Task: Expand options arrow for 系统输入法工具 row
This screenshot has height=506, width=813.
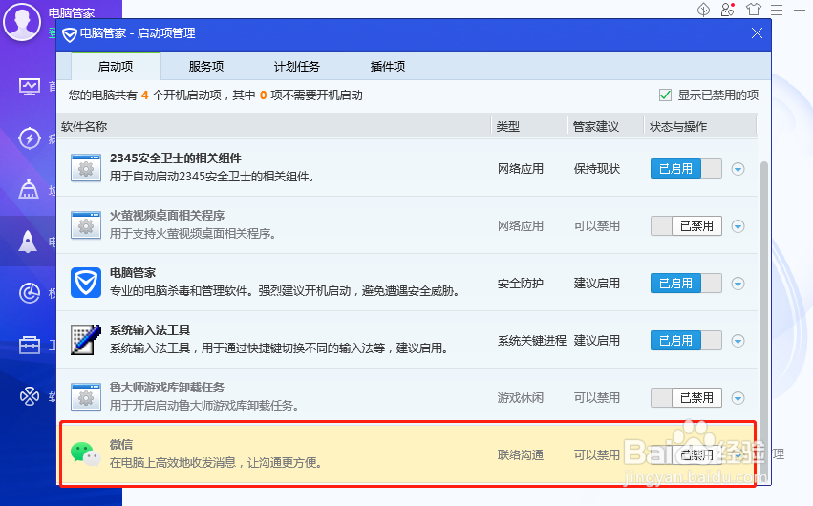Action: (x=738, y=341)
